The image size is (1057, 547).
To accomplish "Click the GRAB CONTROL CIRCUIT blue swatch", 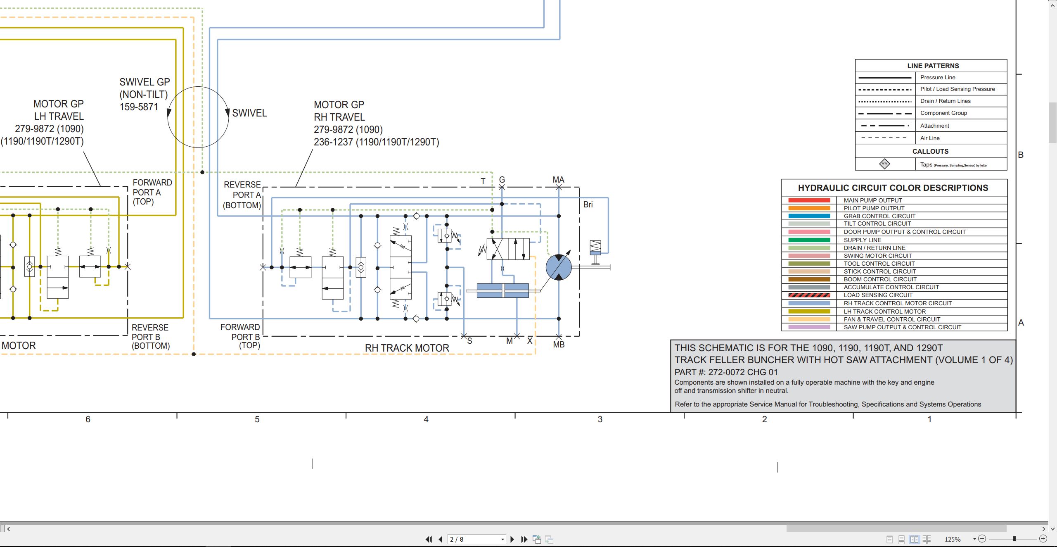I will tap(809, 216).
